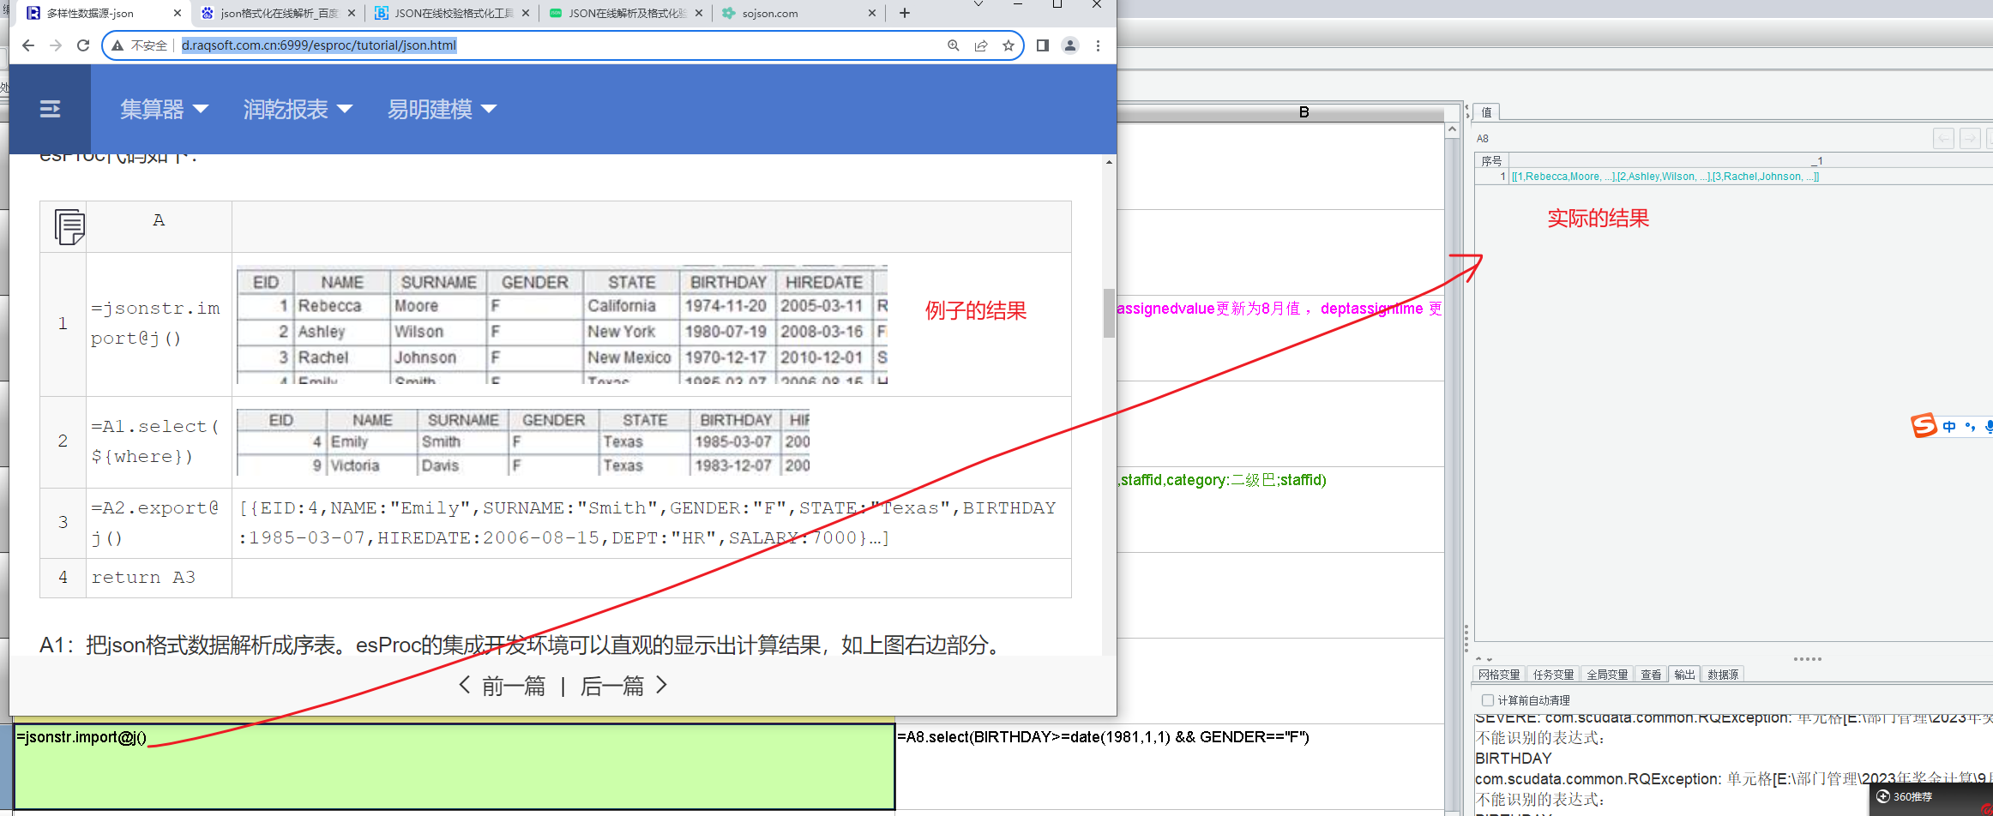
Task: Toggle the website sidebar hamburger menu
Action: pyautogui.click(x=51, y=109)
